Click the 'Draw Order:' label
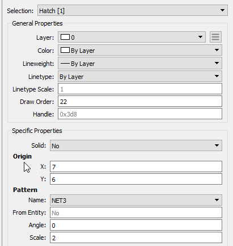This screenshot has width=233, height=246. point(37,102)
